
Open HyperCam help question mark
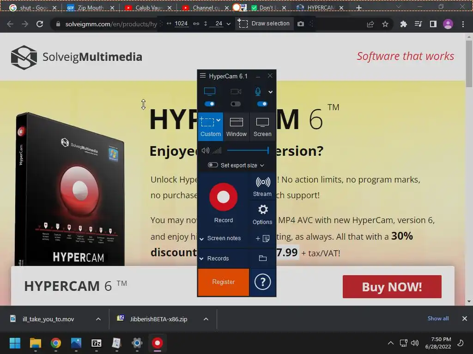pos(262,282)
